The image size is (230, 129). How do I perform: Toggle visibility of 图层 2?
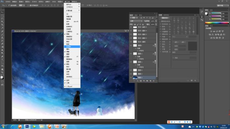(x=131, y=54)
